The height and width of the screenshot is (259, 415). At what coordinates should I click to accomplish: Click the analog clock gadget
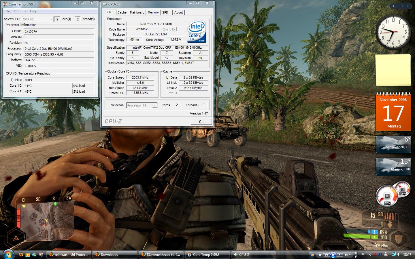[393, 32]
